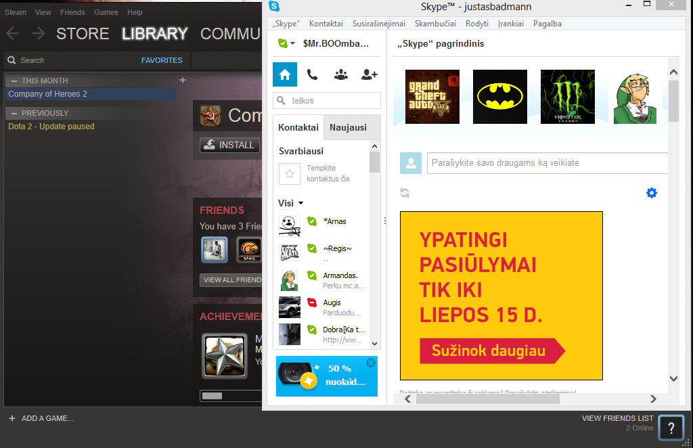Go to Steam LIBRARY section

[x=155, y=34]
